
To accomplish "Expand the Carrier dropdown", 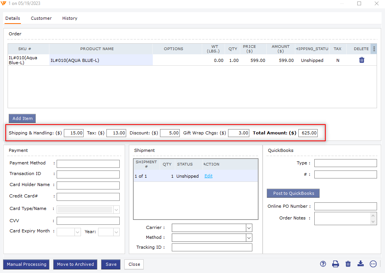I will click(249, 228).
